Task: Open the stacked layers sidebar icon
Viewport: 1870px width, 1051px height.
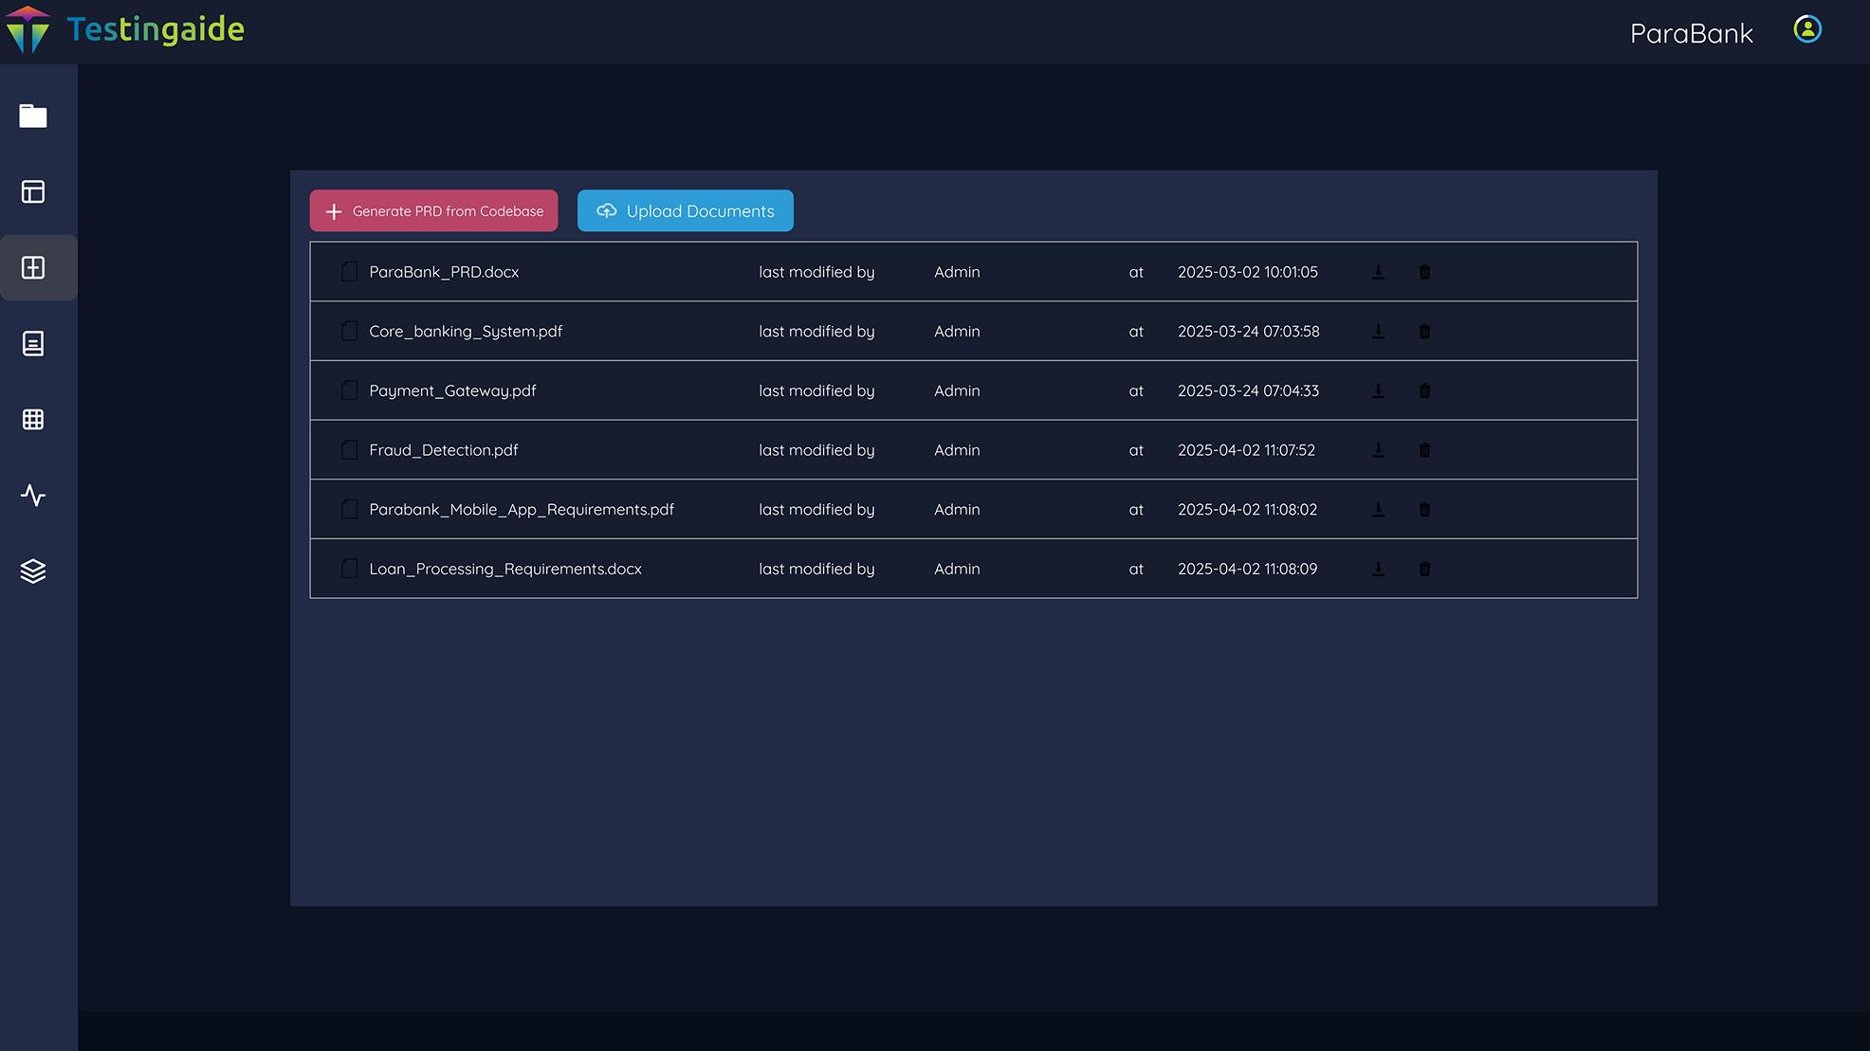Action: pyautogui.click(x=33, y=571)
